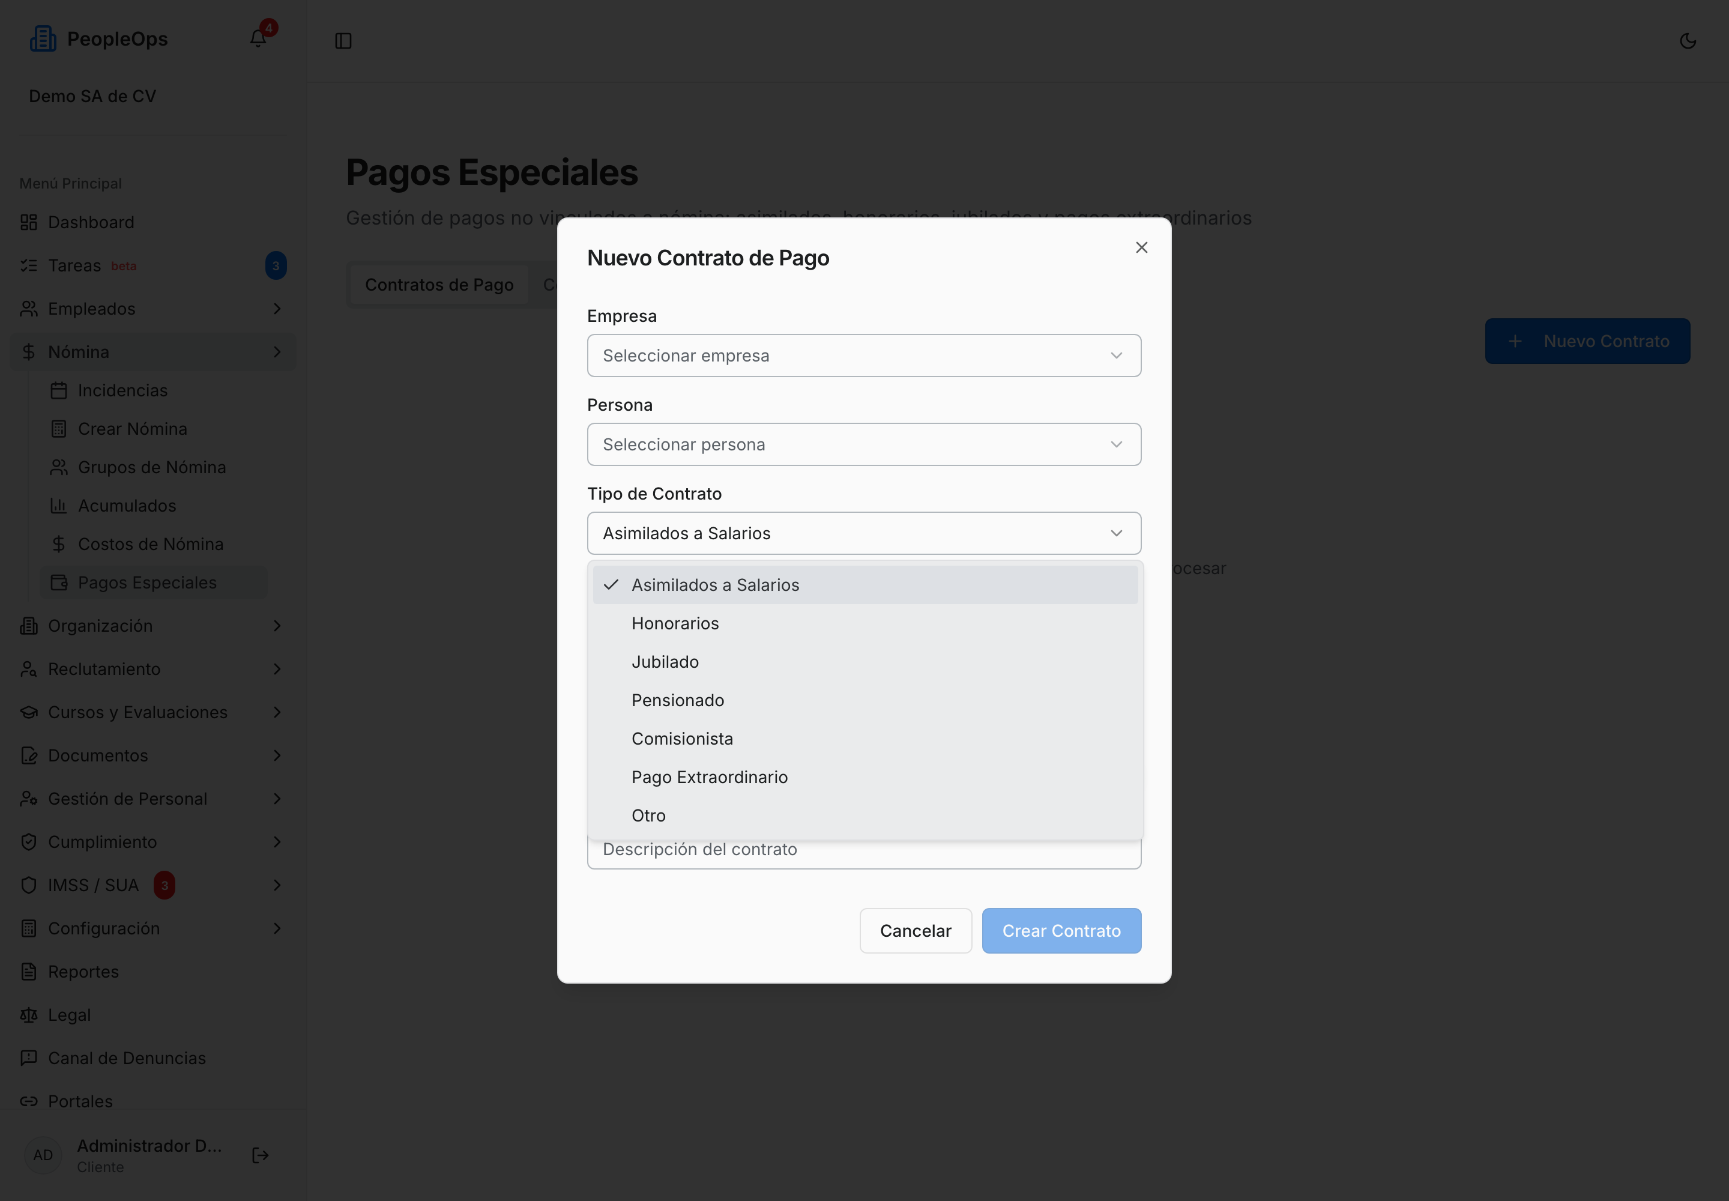Image resolution: width=1729 pixels, height=1201 pixels.
Task: Click the logout icon beside Administrador
Action: (x=261, y=1155)
